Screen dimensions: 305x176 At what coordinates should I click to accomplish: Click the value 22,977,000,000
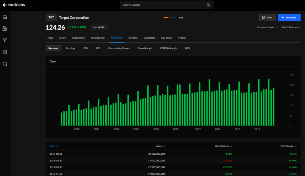(156, 167)
